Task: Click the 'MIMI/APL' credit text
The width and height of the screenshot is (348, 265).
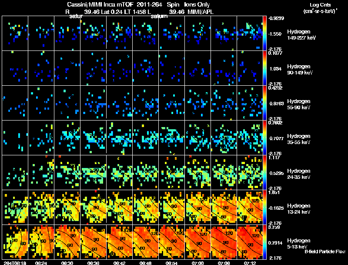Action: click(x=201, y=12)
